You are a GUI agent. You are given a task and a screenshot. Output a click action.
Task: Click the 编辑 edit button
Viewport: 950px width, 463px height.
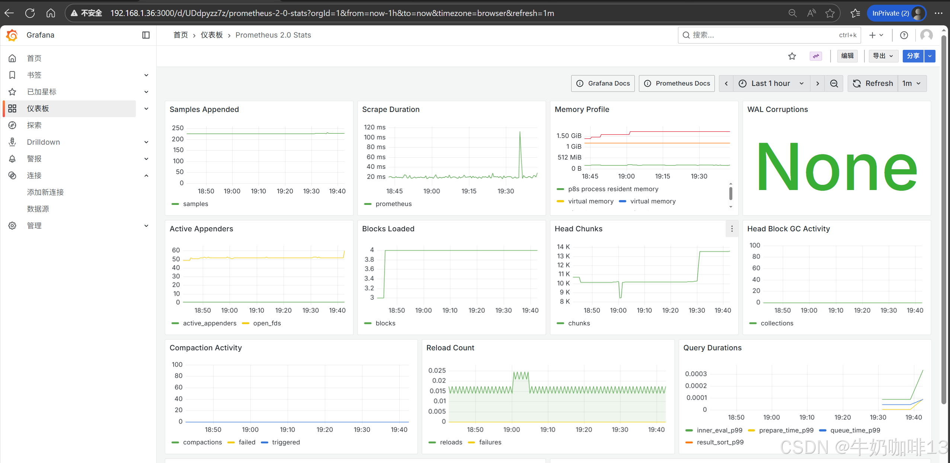pyautogui.click(x=847, y=56)
